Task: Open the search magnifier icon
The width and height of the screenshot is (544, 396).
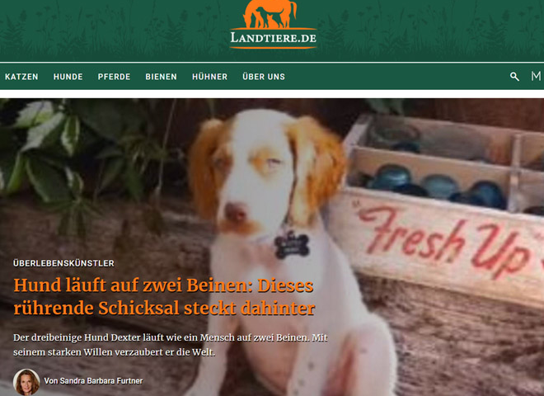Action: (x=514, y=77)
